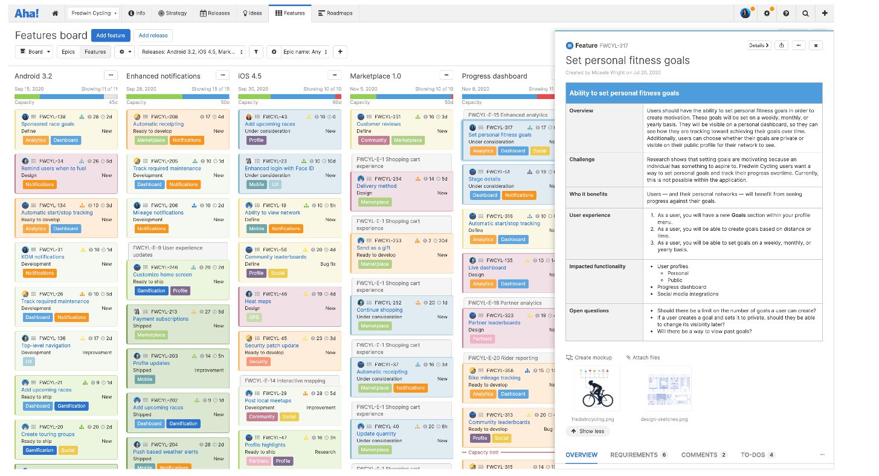Expand the Releases filter dropdown
879x476 pixels.
tap(192, 52)
